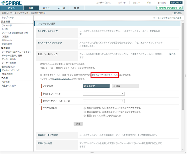Open 登録状況/集計 in sidebar

tap(8, 67)
